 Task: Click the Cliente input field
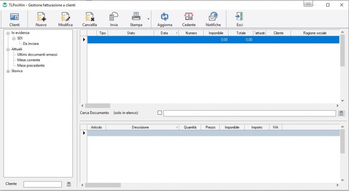click(43, 184)
